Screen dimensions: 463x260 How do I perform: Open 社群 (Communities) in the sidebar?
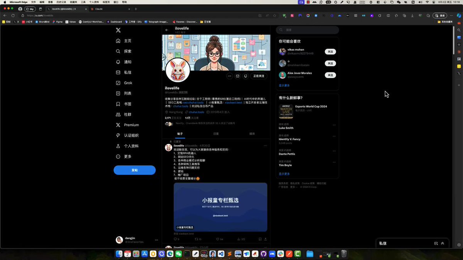coord(124,114)
